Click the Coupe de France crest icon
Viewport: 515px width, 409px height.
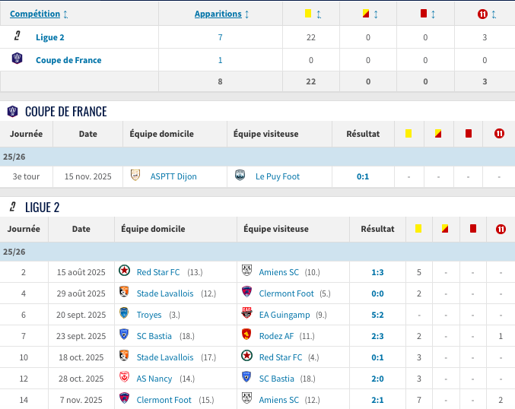click(x=17, y=59)
